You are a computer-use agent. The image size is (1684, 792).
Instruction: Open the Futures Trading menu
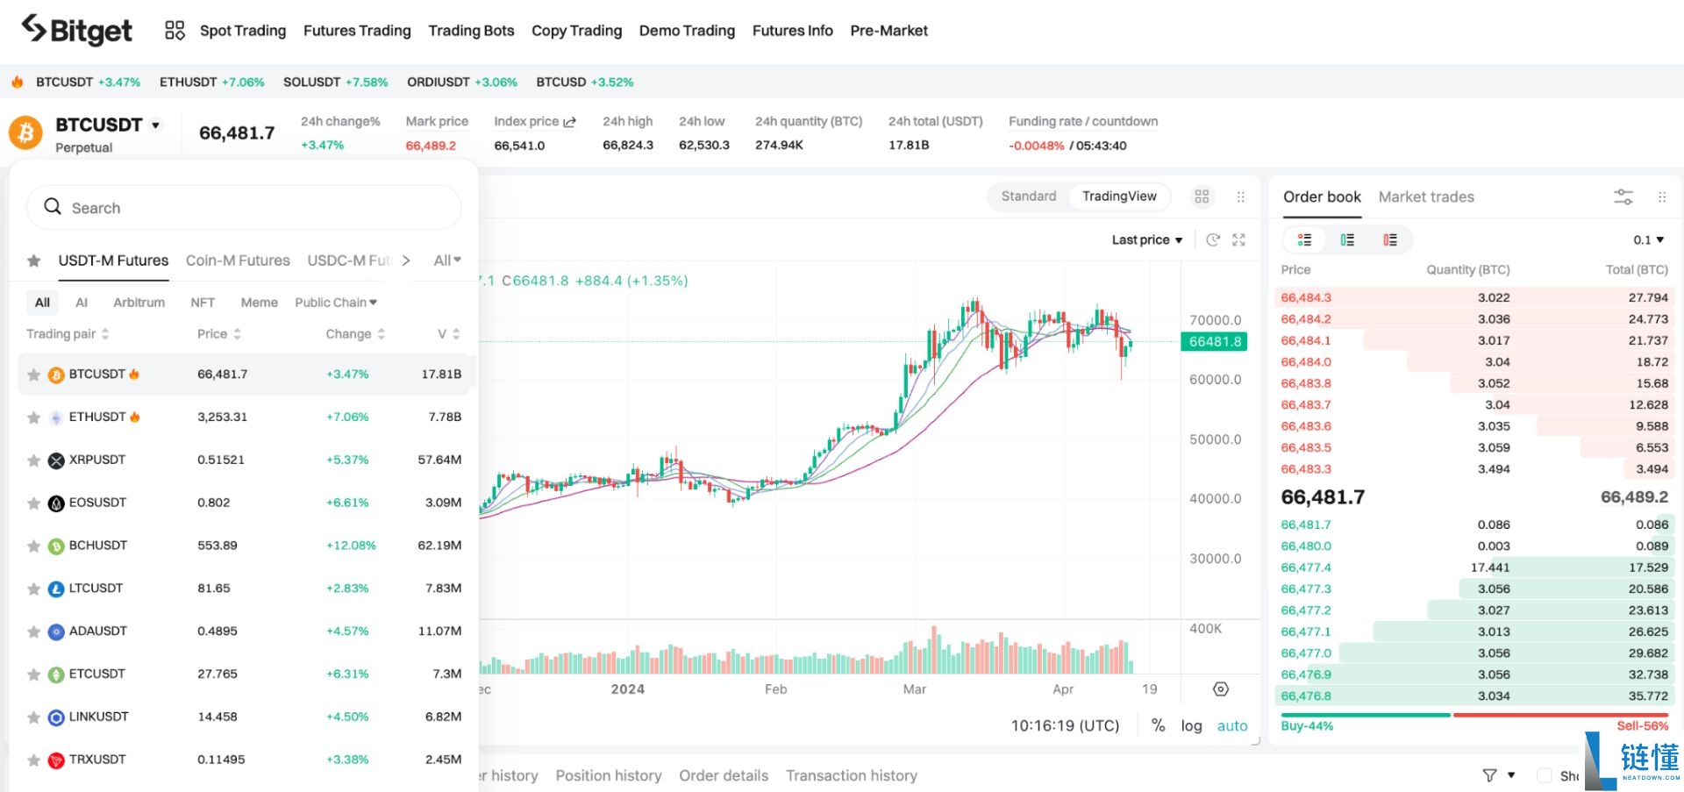click(357, 31)
